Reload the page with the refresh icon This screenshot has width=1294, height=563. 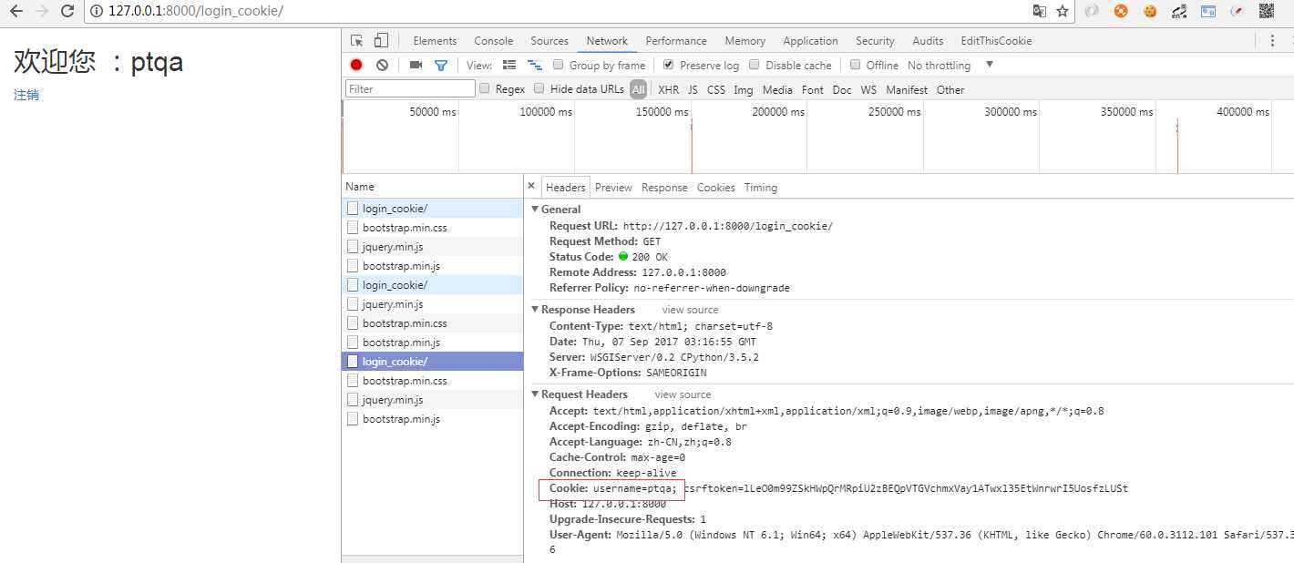pyautogui.click(x=67, y=11)
